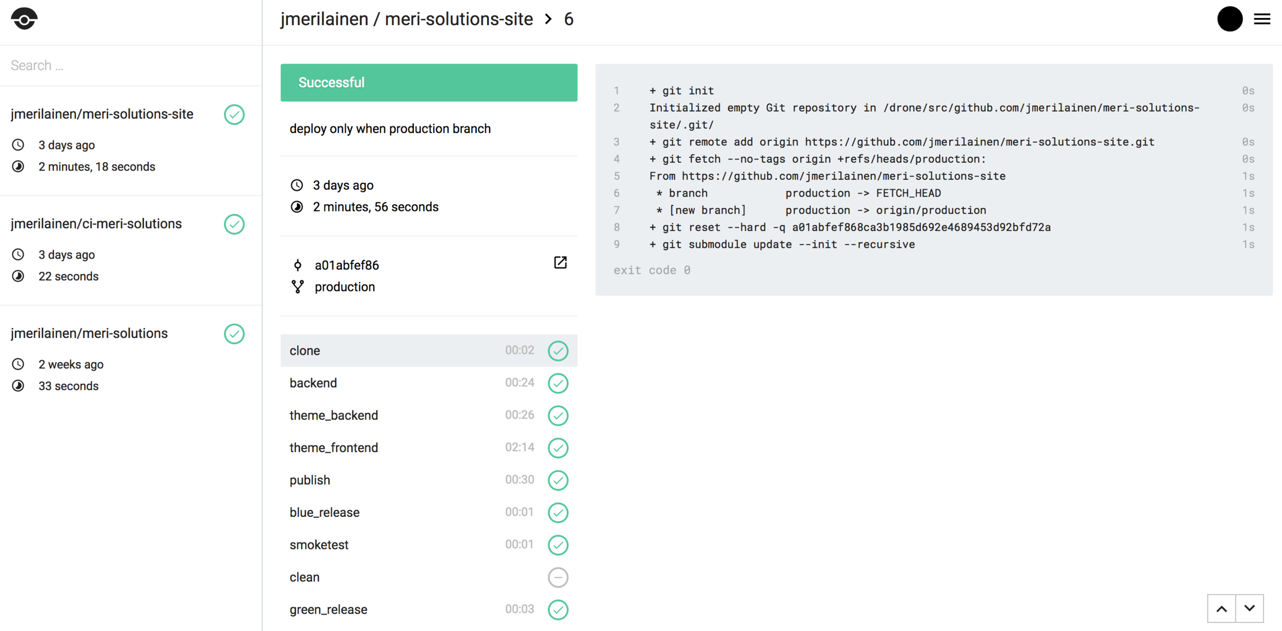Viewport: 1282px width, 631px height.
Task: Click breadcrumb chevron before build 6
Action: click(x=549, y=19)
